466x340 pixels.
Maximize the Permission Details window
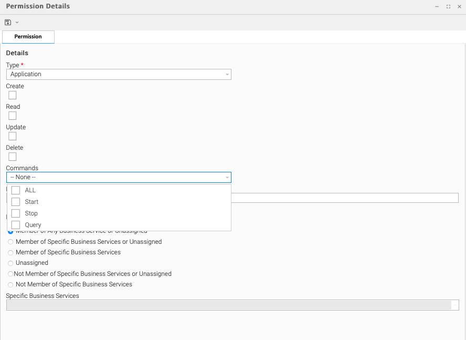click(448, 7)
